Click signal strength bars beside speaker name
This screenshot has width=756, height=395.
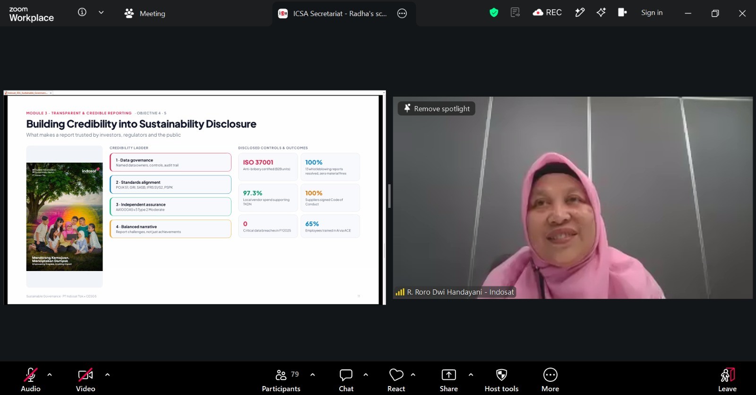400,292
